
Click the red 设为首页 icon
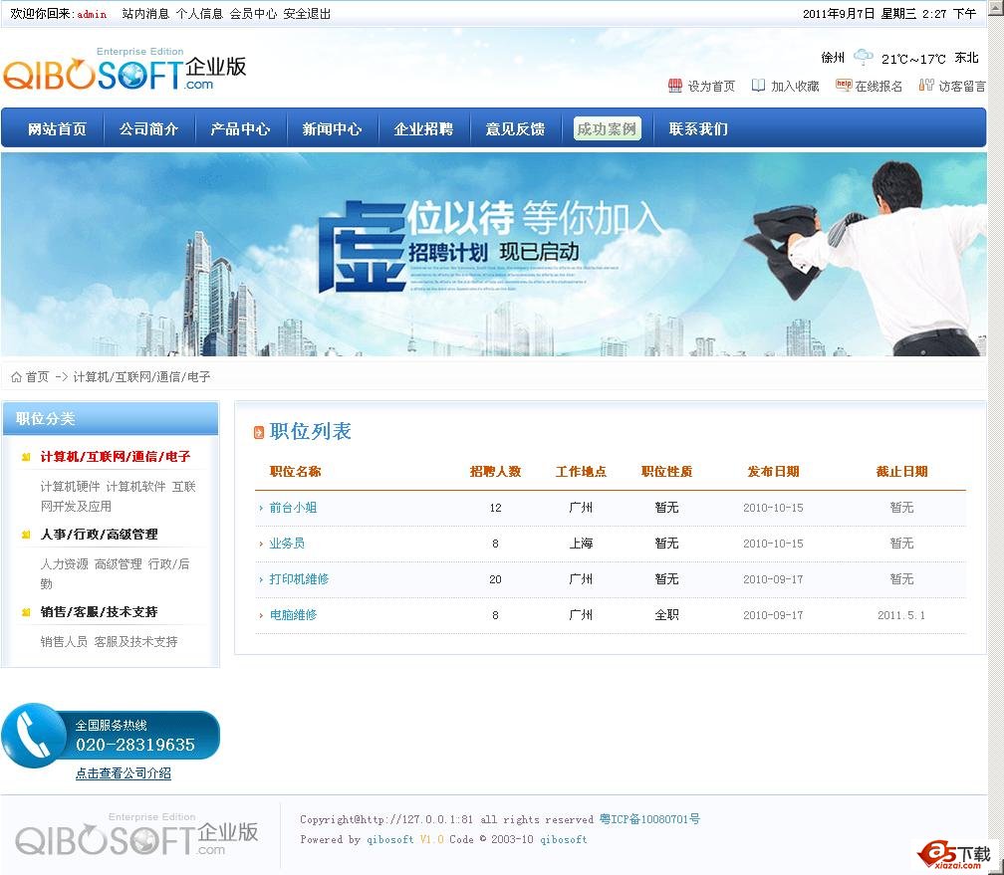[x=674, y=86]
